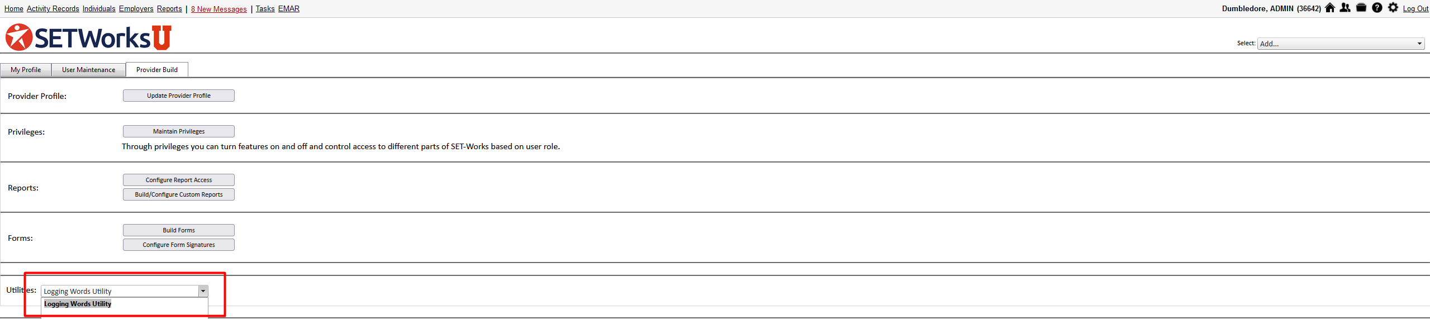The height and width of the screenshot is (319, 1430).
Task: Click Configure Report Access button
Action: coord(179,180)
